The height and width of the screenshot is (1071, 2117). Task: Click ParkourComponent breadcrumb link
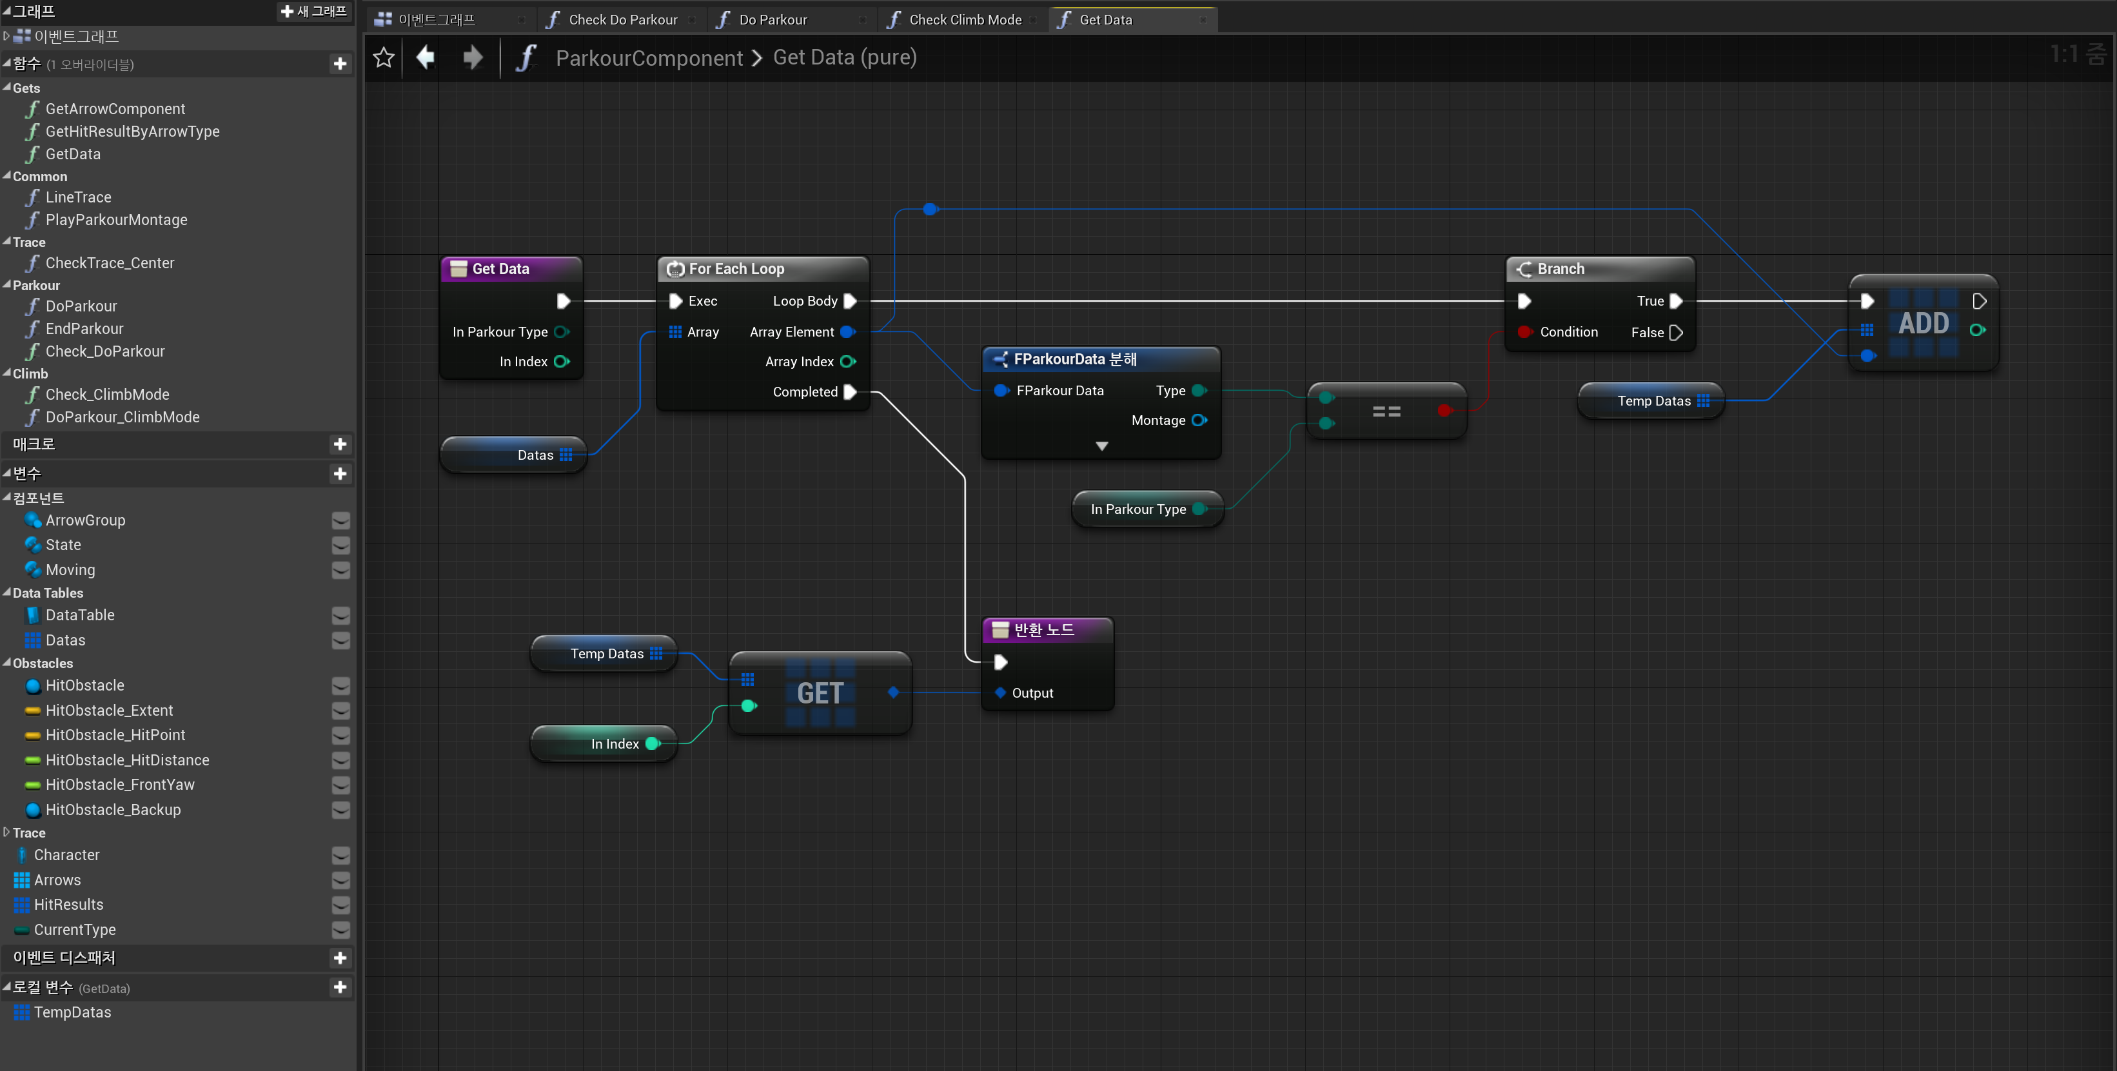(649, 57)
